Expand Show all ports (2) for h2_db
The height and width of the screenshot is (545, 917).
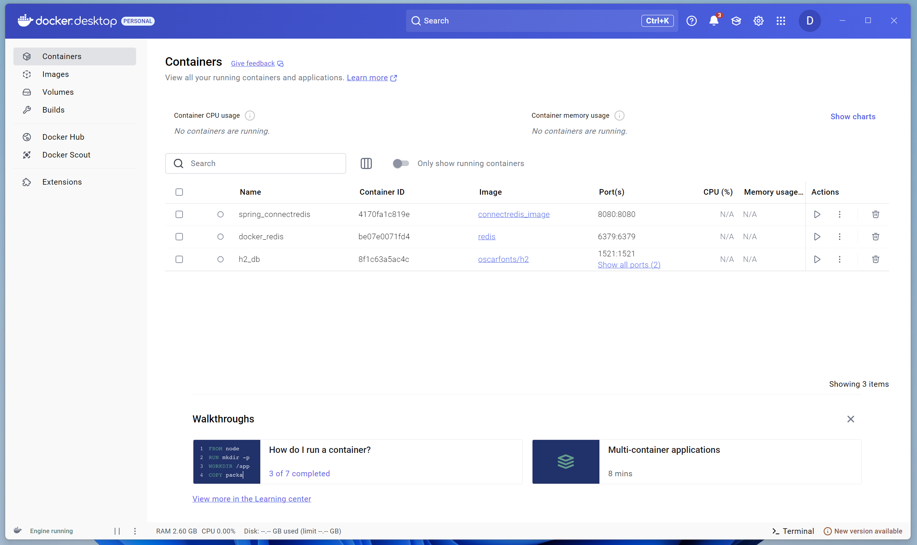pyautogui.click(x=629, y=265)
